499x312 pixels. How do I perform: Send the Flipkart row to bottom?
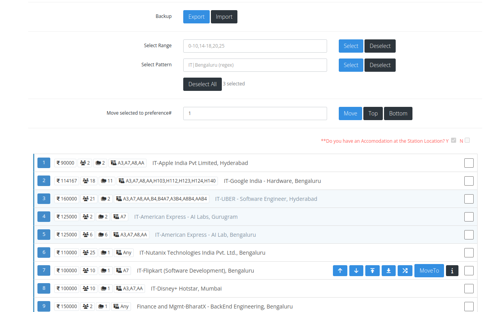click(389, 271)
